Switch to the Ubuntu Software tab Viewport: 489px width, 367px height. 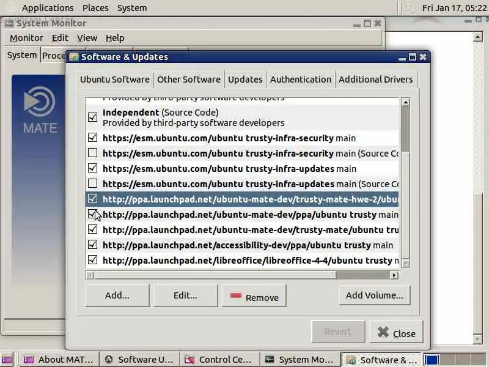coord(115,80)
